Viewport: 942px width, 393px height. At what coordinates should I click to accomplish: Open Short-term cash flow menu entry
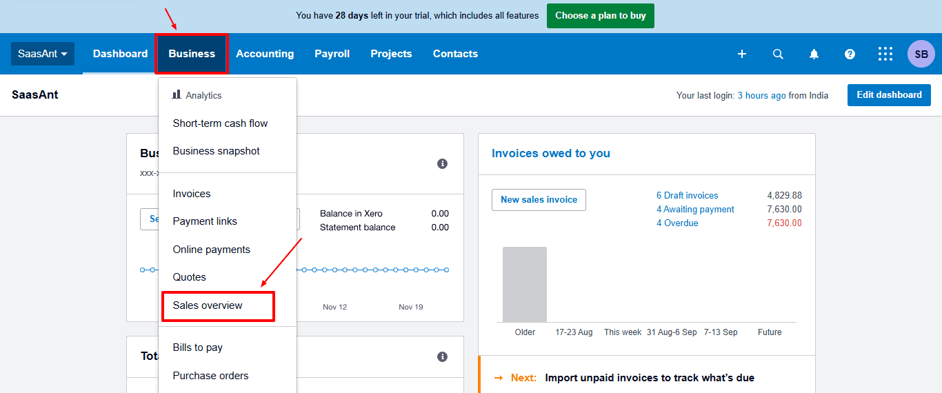point(220,123)
